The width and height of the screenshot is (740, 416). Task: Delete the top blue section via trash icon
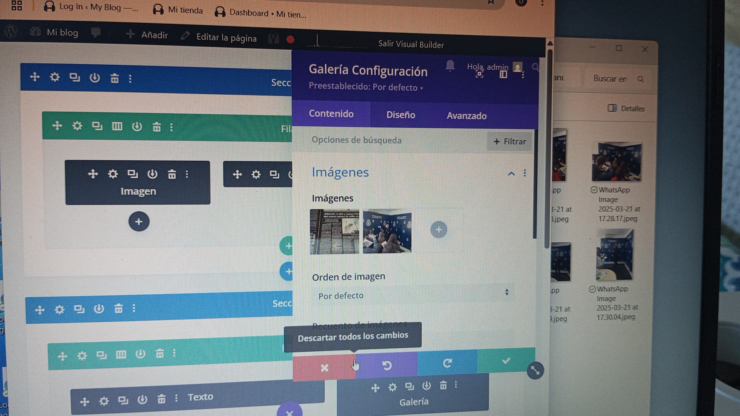point(114,78)
